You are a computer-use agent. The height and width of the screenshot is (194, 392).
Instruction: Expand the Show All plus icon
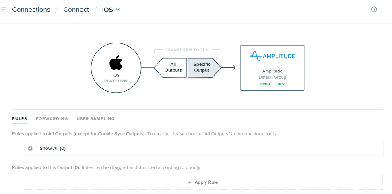tap(30, 148)
